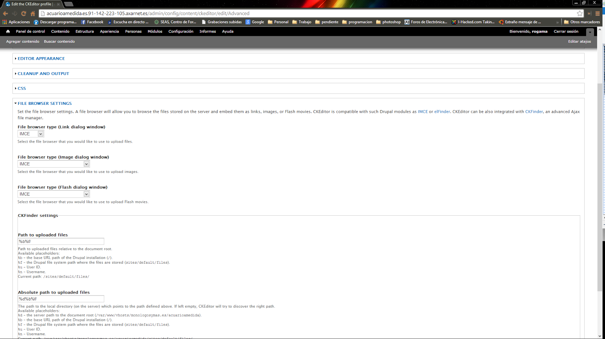
Task: Open Foros de Electrónica bookmark
Action: click(426, 22)
